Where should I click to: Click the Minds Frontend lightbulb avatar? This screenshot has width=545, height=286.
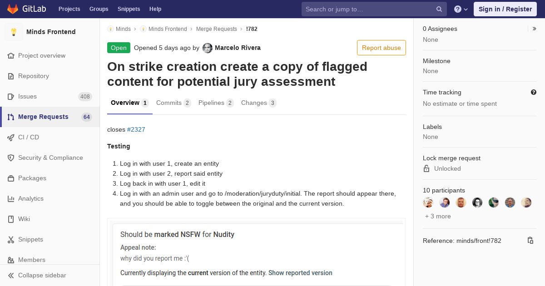tap(14, 32)
